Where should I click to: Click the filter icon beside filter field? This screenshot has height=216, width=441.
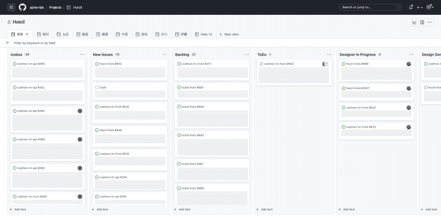coord(7,43)
